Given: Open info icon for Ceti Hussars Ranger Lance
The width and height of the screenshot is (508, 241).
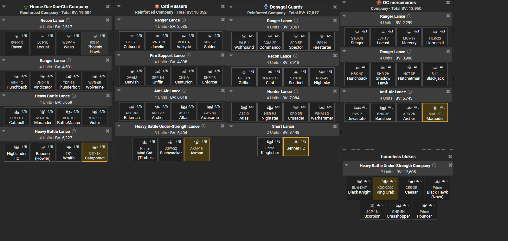Looking at the screenshot, I should tap(184, 20).
